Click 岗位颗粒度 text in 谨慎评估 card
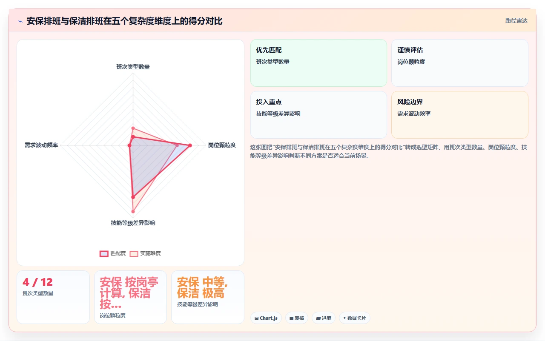This screenshot has height=341, width=545. click(411, 62)
